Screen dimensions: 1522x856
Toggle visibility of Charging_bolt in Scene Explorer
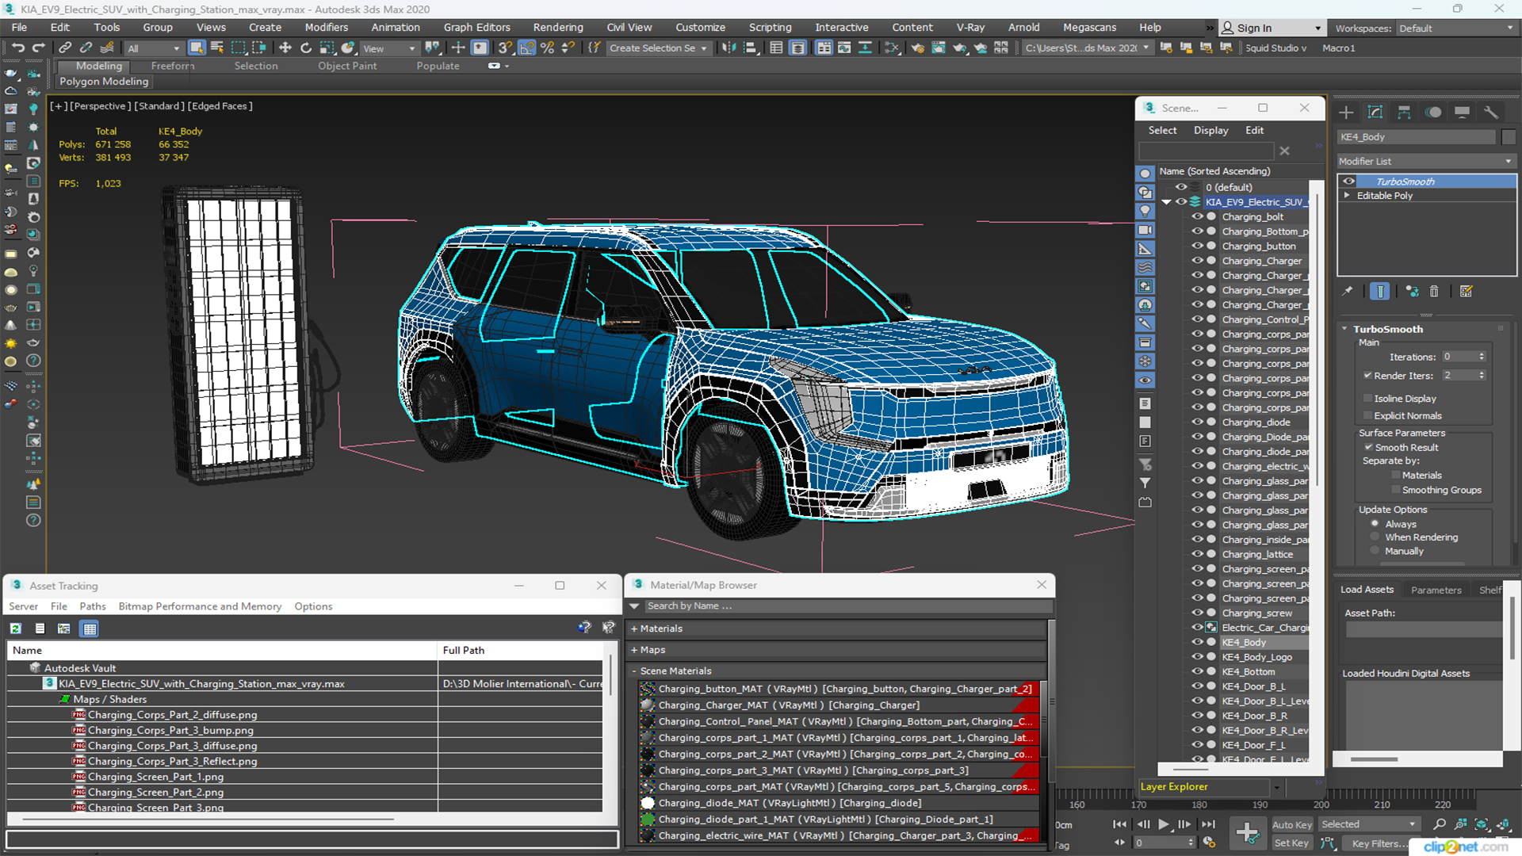tap(1197, 216)
